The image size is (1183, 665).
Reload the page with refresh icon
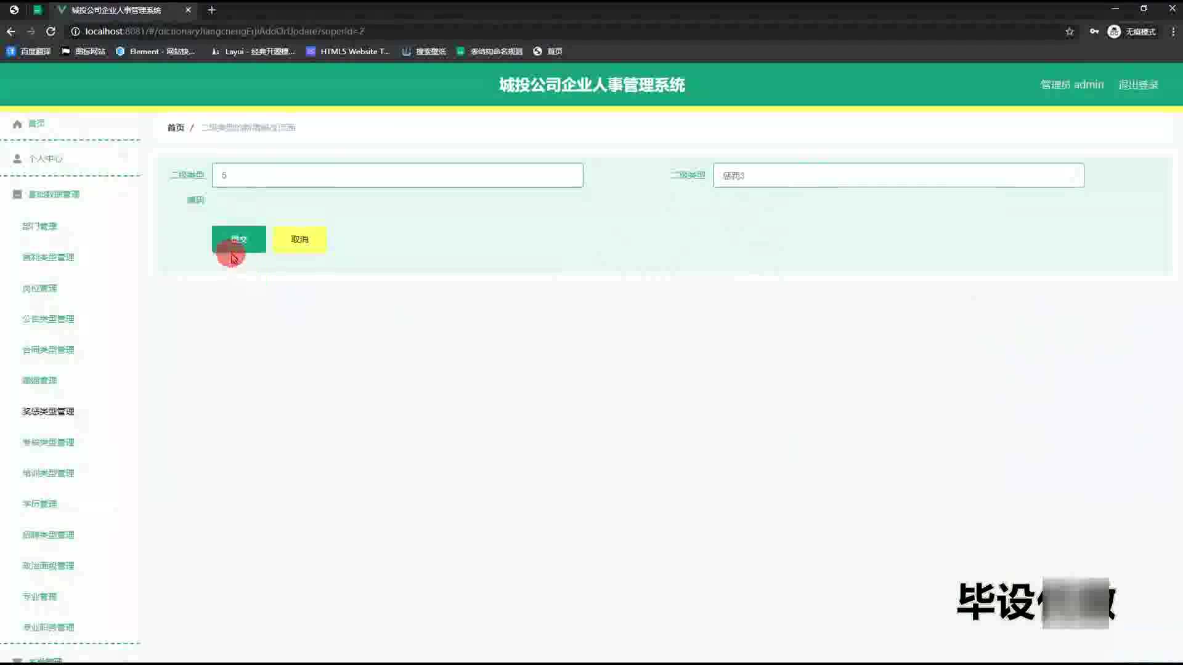pyautogui.click(x=51, y=31)
